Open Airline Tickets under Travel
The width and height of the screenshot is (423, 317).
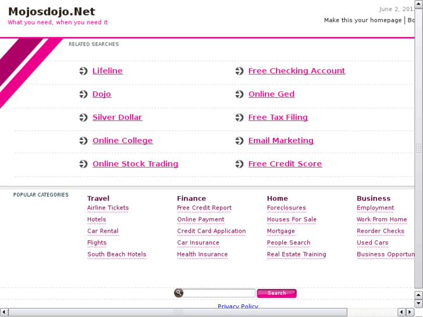[x=108, y=208]
